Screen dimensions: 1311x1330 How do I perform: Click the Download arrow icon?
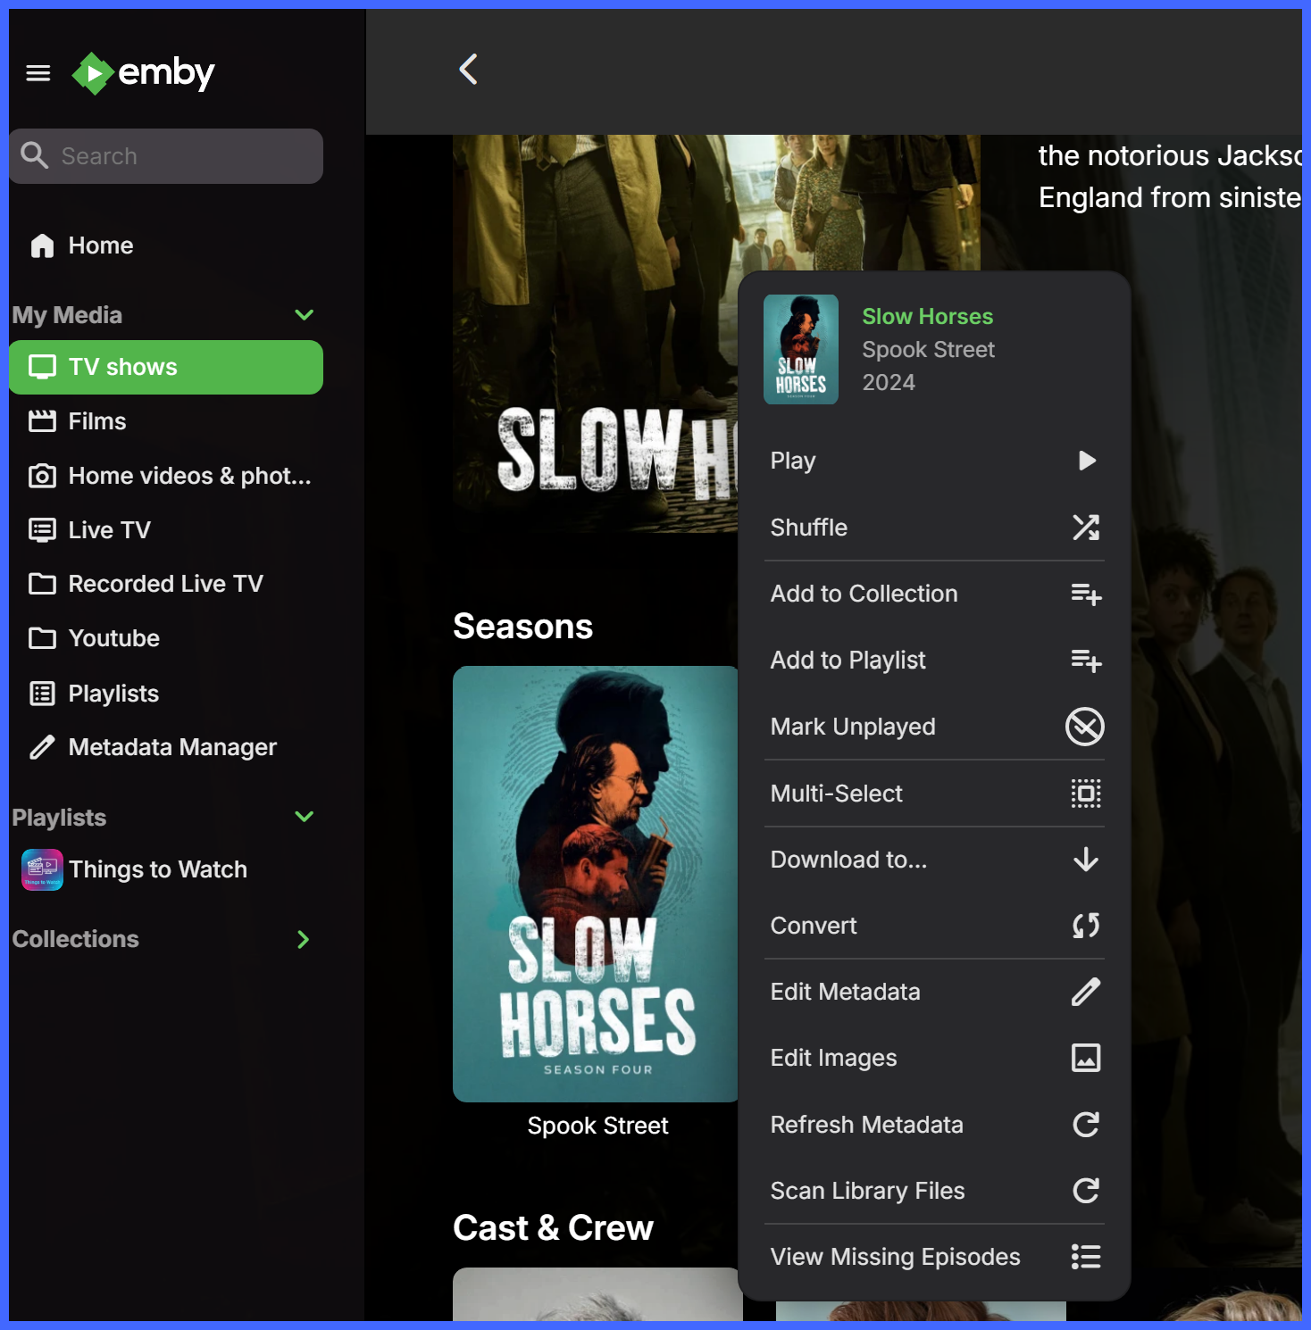pos(1086,860)
